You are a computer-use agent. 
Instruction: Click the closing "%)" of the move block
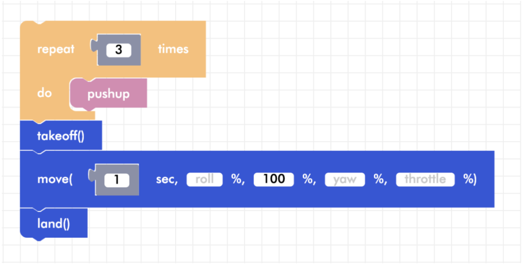470,179
